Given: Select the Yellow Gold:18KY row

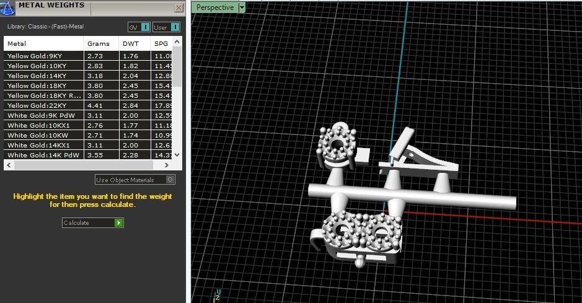Looking at the screenshot, I should click(x=88, y=86).
